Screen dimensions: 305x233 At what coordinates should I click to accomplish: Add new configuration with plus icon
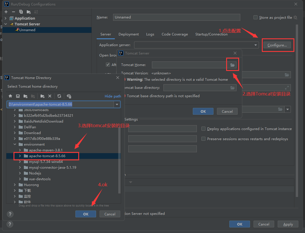6,12
